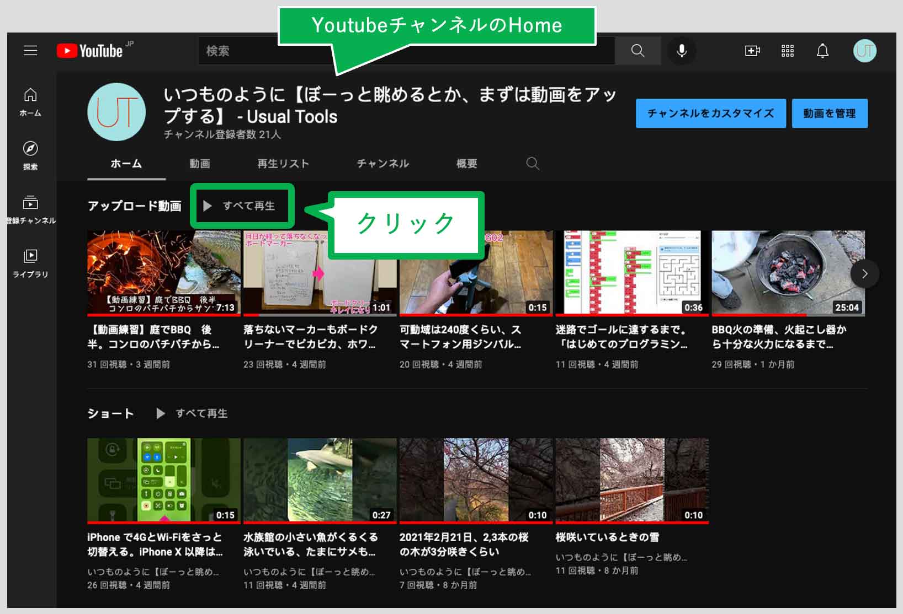The image size is (903, 614).
Task: Switch to the 動画 tab
Action: [x=200, y=164]
